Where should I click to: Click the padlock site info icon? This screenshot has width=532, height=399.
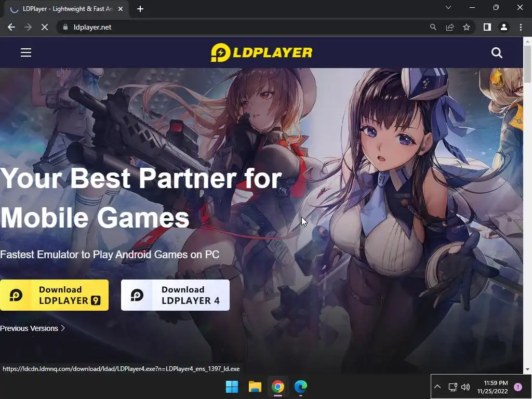(x=65, y=27)
